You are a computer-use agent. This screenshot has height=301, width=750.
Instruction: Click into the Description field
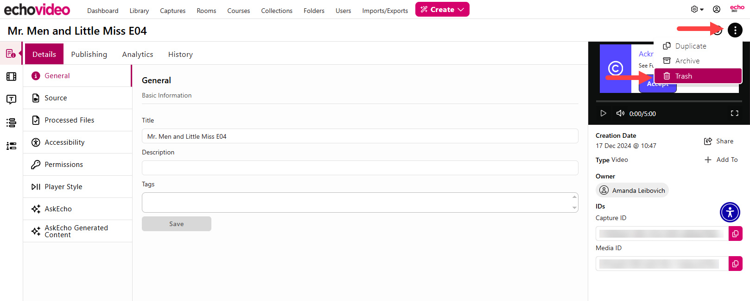click(x=360, y=168)
